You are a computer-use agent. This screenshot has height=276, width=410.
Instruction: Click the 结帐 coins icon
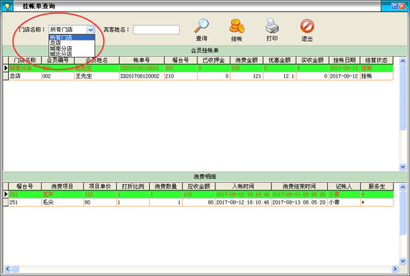tap(236, 26)
